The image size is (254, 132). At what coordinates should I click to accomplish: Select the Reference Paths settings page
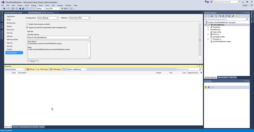coord(12,40)
